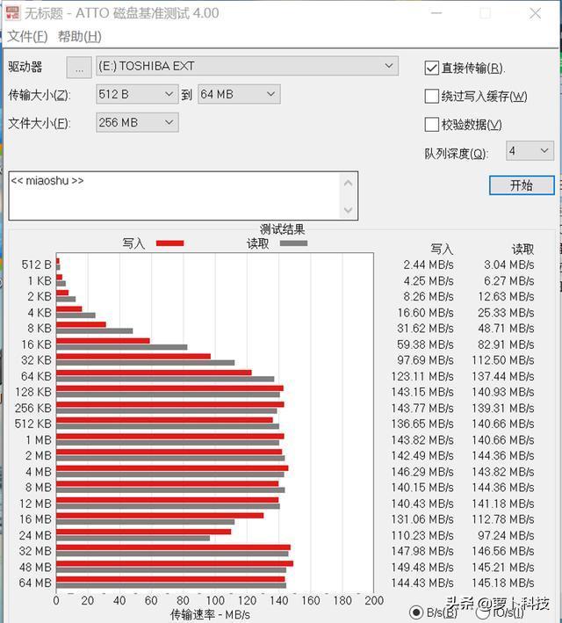Click the browse drive '...' button
The width and height of the screenshot is (562, 623).
pos(79,68)
